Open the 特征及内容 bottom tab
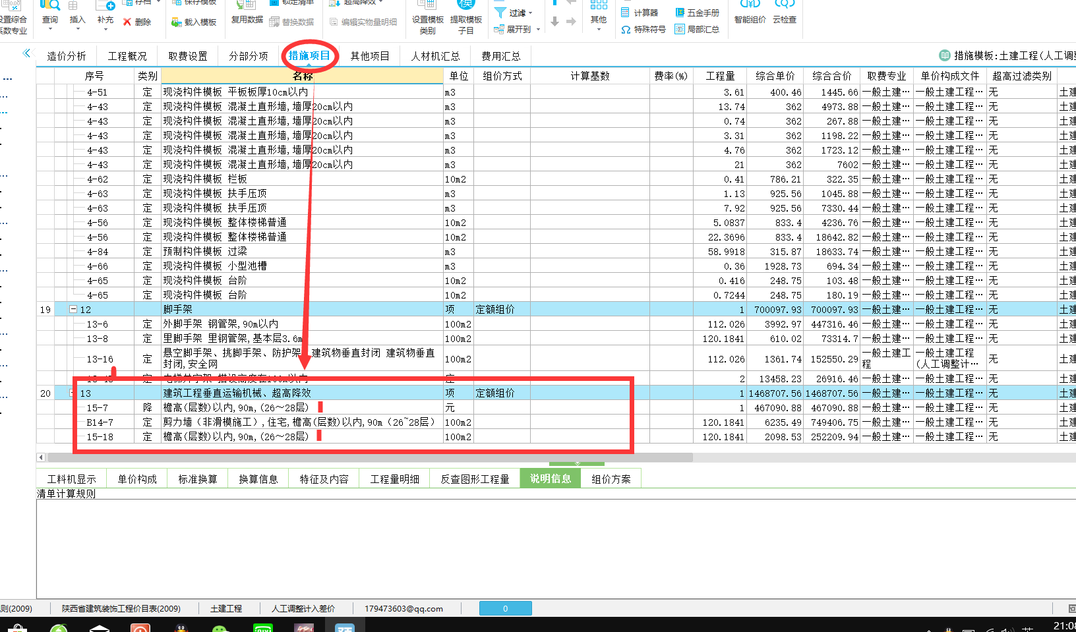The height and width of the screenshot is (632, 1076). tap(324, 479)
